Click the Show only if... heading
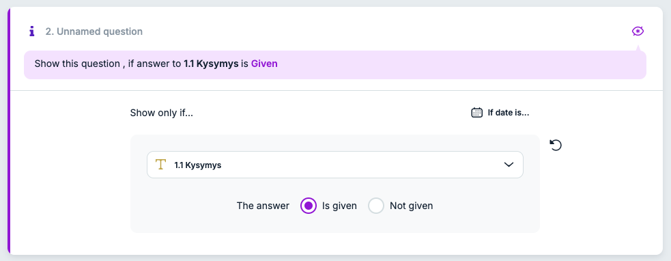This screenshot has height=261, width=671. [x=161, y=113]
